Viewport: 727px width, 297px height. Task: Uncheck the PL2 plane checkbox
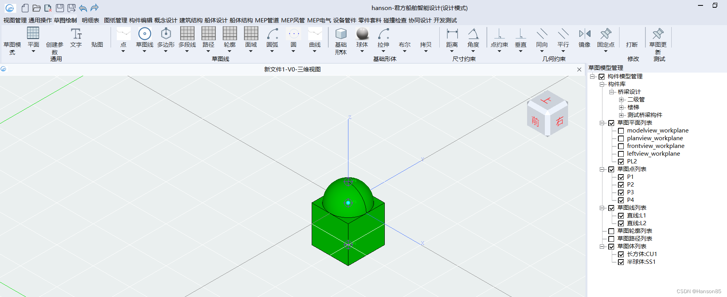[x=621, y=162]
